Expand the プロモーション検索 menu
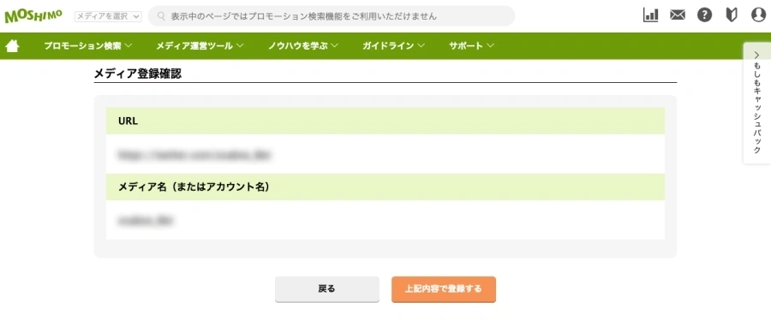This screenshot has width=771, height=325. point(87,46)
